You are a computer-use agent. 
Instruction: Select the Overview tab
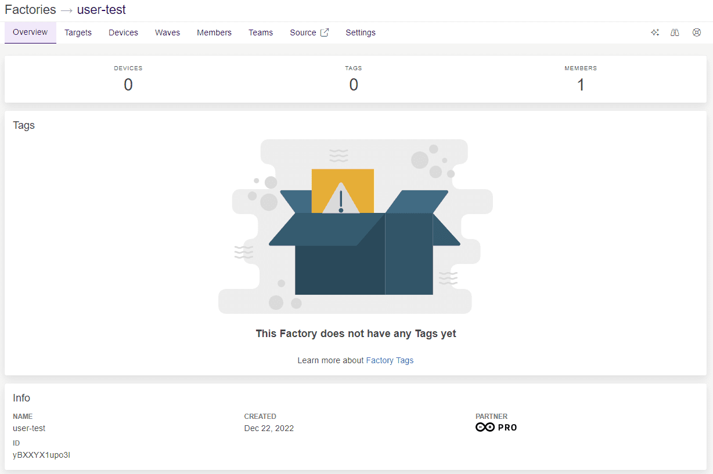[30, 32]
